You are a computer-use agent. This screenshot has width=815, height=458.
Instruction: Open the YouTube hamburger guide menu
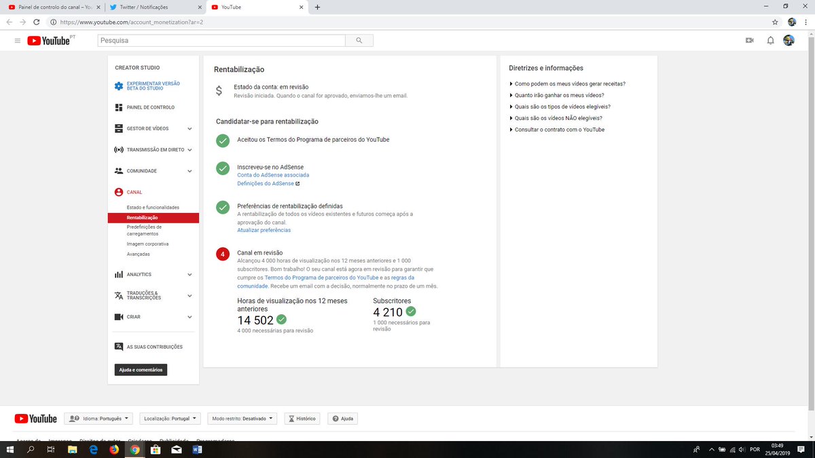click(x=17, y=41)
